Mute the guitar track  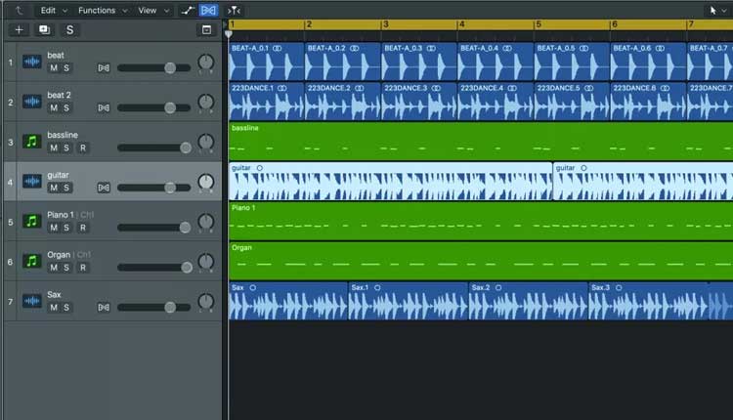click(x=54, y=188)
